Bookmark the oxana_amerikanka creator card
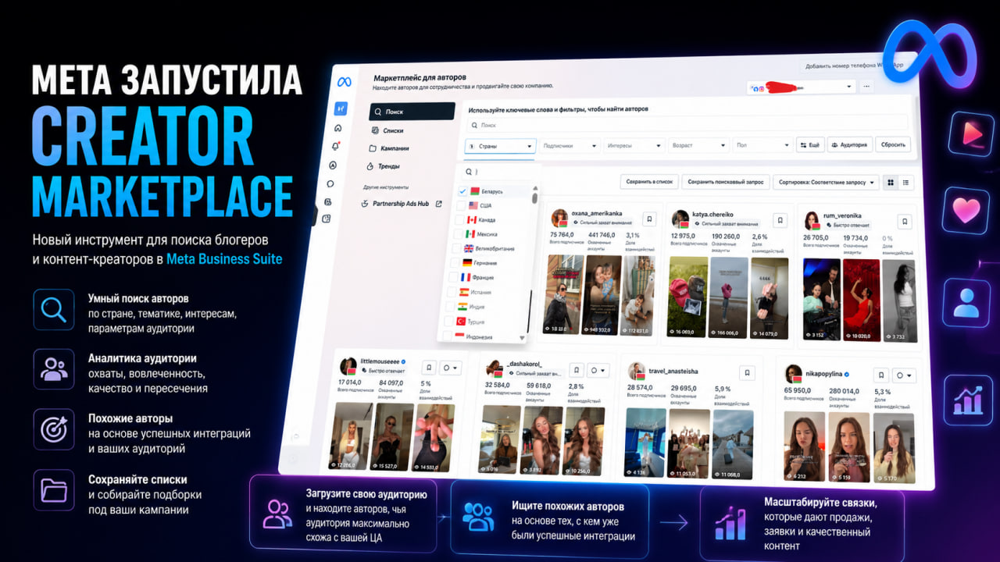 (x=648, y=220)
